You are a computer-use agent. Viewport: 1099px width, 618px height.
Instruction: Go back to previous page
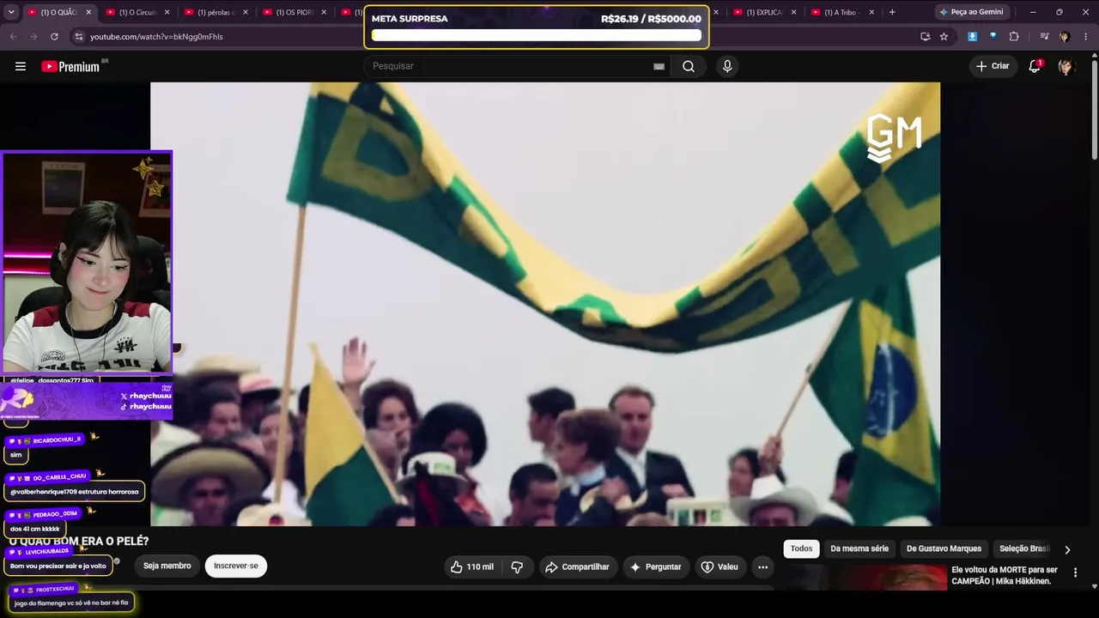(x=13, y=37)
